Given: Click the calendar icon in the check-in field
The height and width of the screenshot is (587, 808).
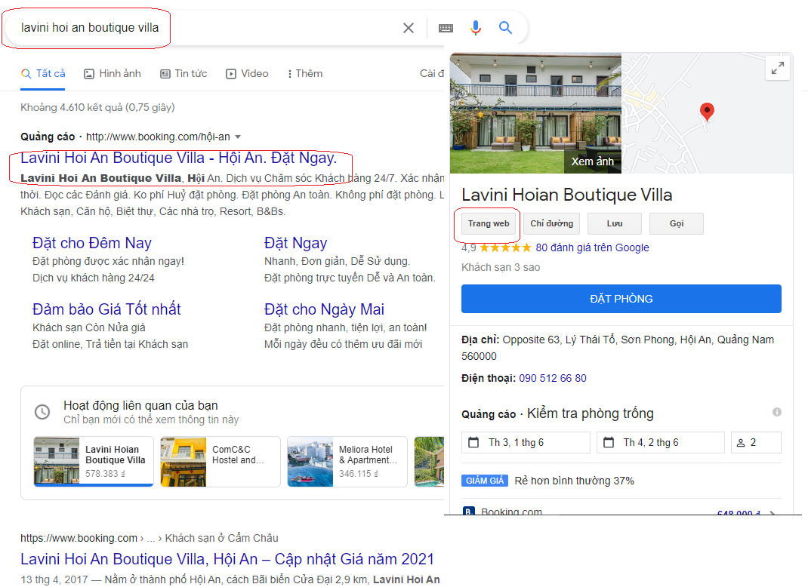Looking at the screenshot, I should [x=472, y=442].
